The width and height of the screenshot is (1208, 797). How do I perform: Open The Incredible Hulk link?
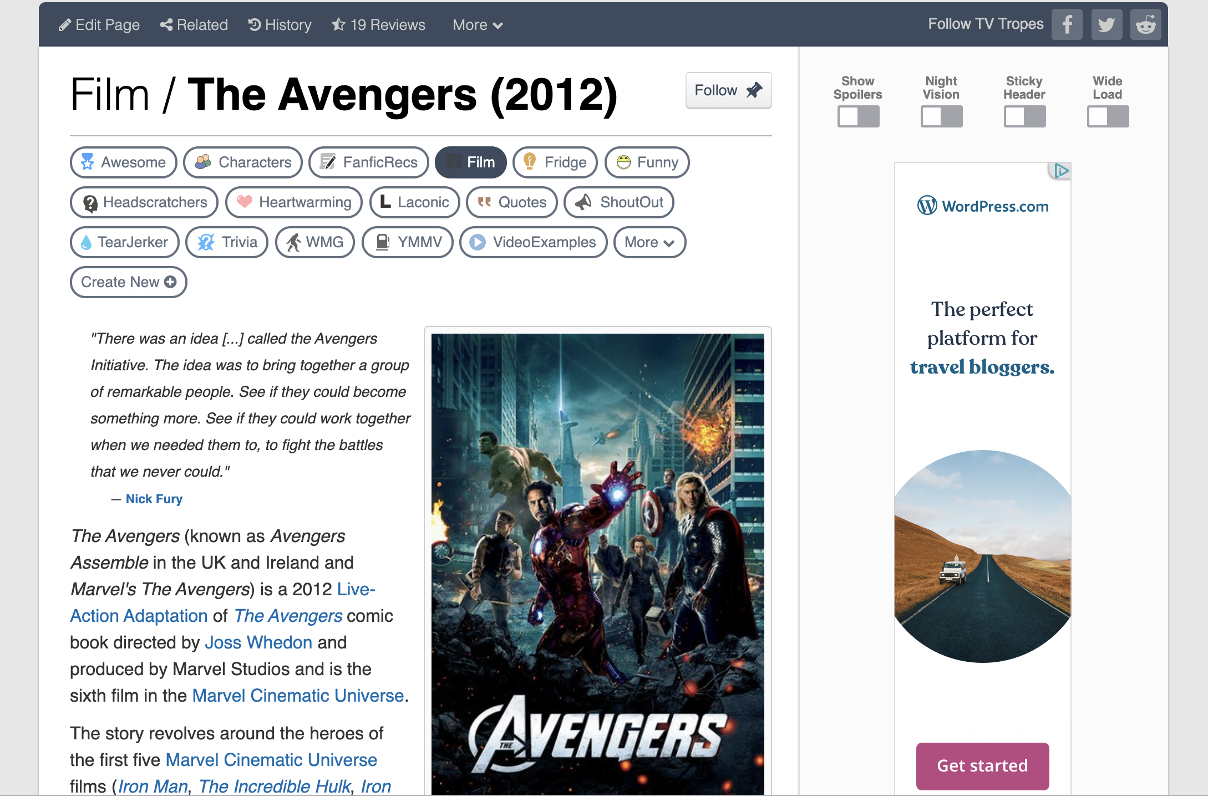(x=275, y=786)
